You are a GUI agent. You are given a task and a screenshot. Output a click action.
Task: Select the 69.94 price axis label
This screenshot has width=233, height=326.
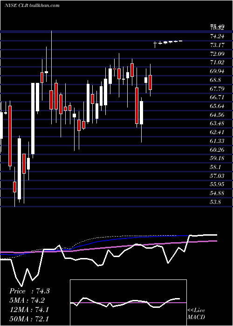tap(218, 71)
